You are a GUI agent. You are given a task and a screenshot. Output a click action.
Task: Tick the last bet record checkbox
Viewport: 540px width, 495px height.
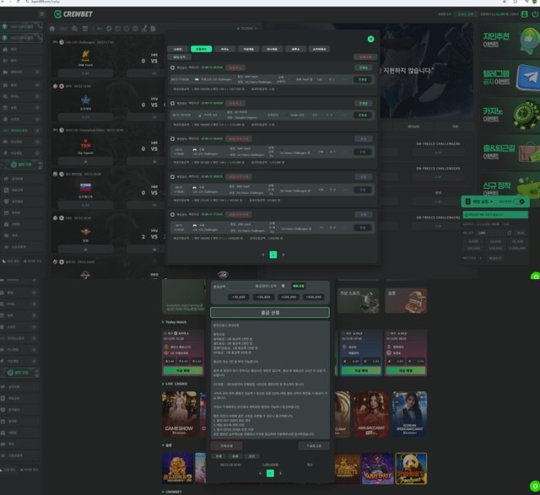coord(173,213)
